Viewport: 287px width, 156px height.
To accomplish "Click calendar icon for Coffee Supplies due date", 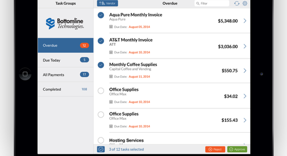I will pos(111,76).
